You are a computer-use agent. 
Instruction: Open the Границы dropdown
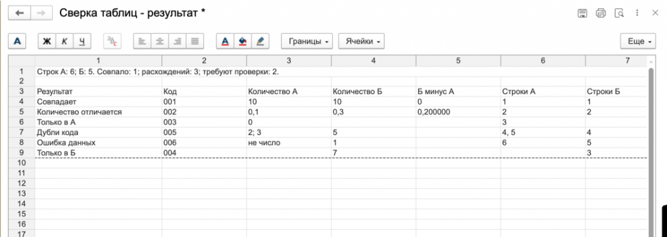(307, 41)
